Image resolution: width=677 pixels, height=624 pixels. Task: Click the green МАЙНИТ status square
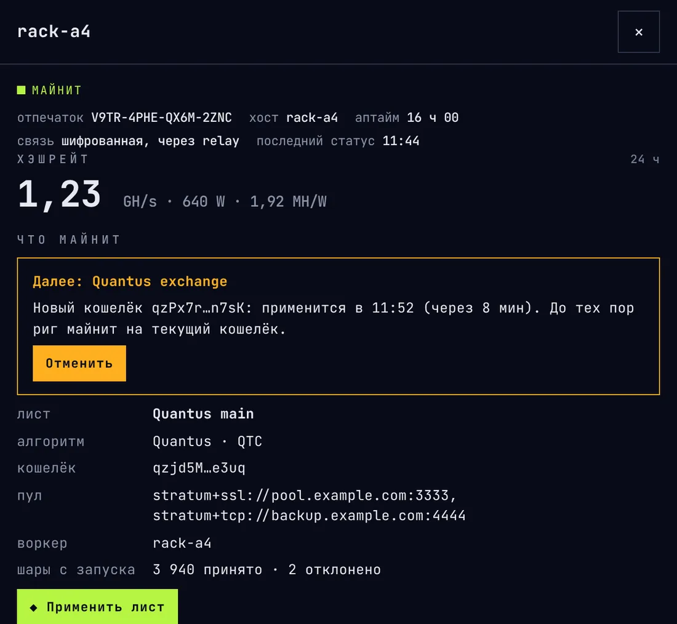(x=21, y=90)
